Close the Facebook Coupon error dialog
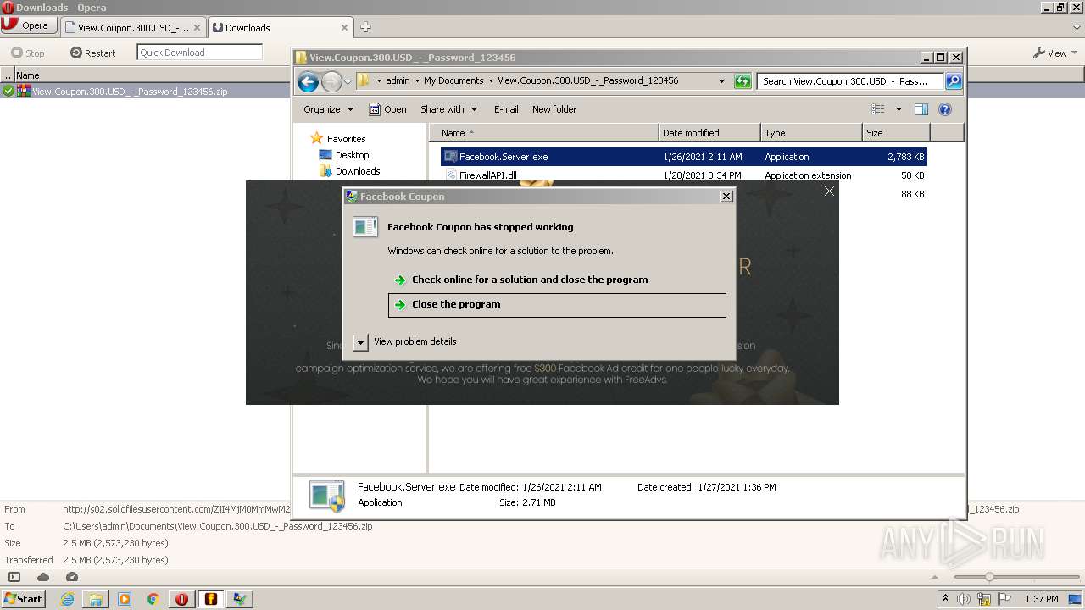This screenshot has width=1085, height=610. click(726, 196)
